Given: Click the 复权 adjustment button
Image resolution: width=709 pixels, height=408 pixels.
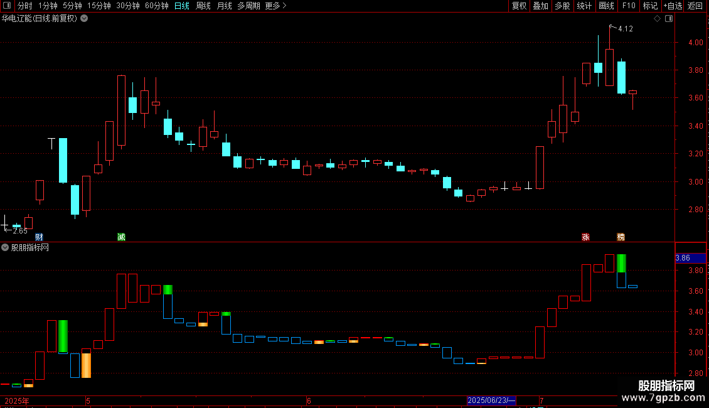Looking at the screenshot, I should [519, 6].
